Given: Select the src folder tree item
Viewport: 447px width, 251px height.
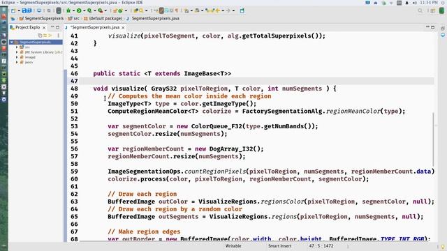Looking at the screenshot, I should [x=27, y=47].
